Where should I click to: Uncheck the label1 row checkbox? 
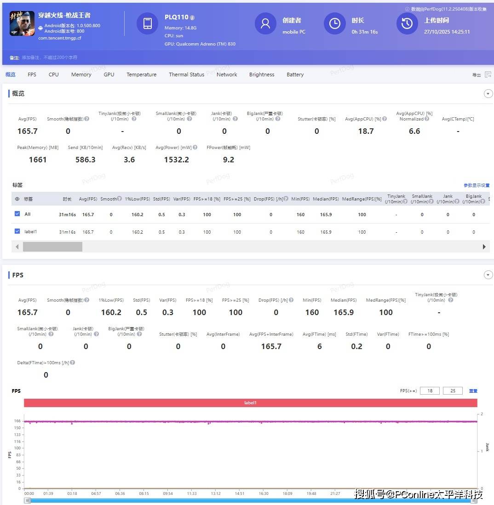tap(17, 231)
